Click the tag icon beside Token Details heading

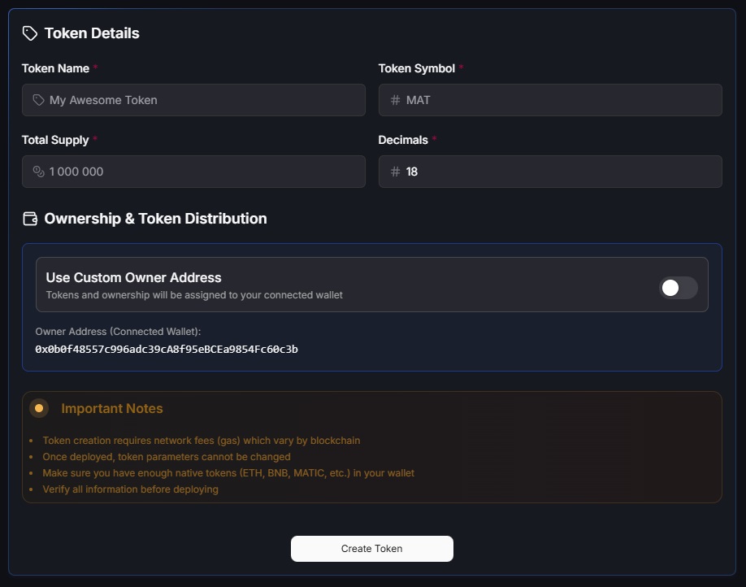coord(30,33)
